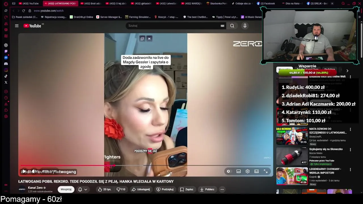This screenshot has width=363, height=204.
Task: Open Messenger in the Opera sidebar
Action: pos(6,58)
